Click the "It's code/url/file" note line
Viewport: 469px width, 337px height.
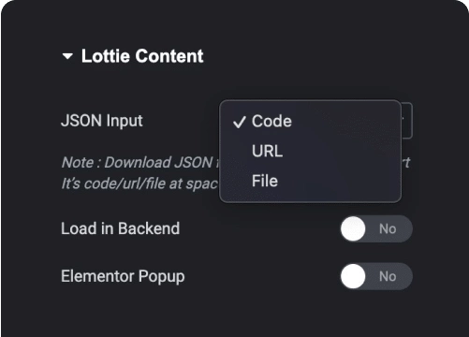pyautogui.click(x=139, y=183)
